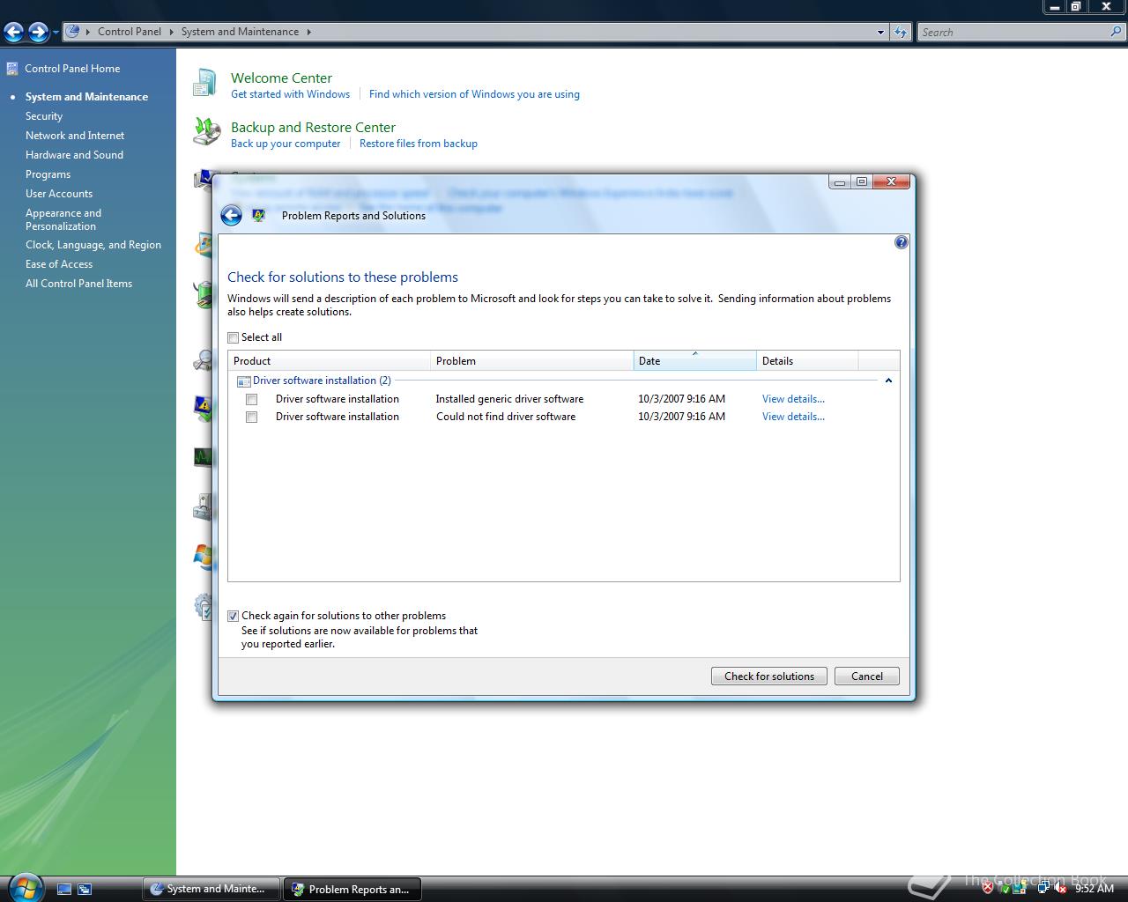1128x902 pixels.
Task: Click Get started with Windows link
Action: [x=290, y=94]
